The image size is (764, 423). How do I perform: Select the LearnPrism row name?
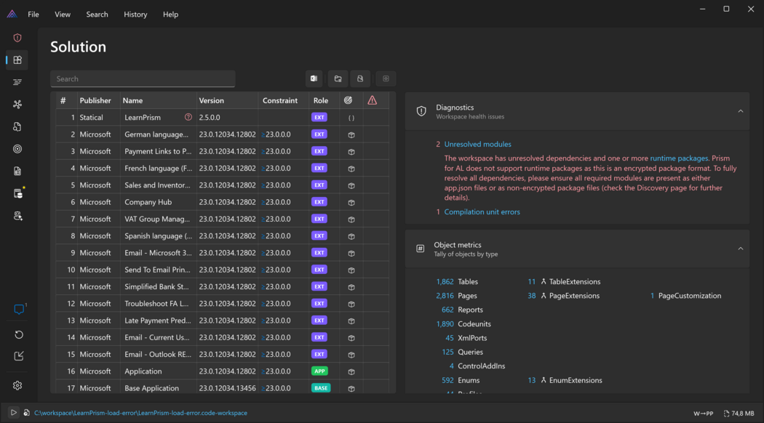[143, 117]
